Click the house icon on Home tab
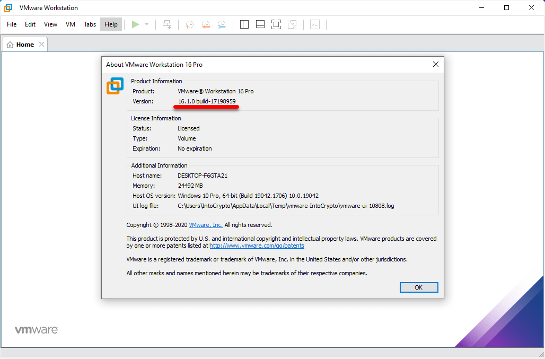Viewport: 545px width, 359px height. [x=11, y=45]
